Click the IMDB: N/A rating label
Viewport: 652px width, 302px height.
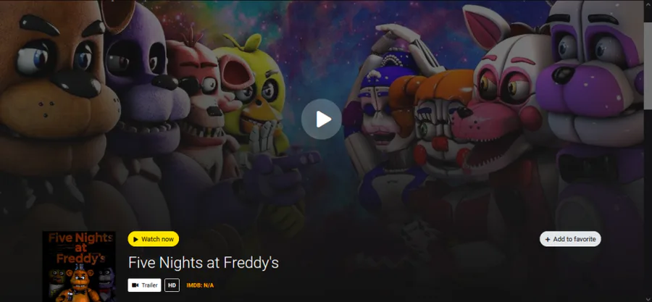tap(200, 285)
